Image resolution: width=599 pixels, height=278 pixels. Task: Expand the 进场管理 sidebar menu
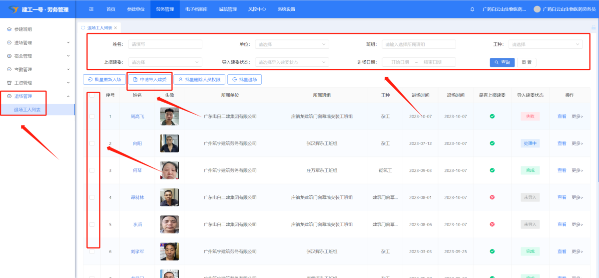point(37,43)
